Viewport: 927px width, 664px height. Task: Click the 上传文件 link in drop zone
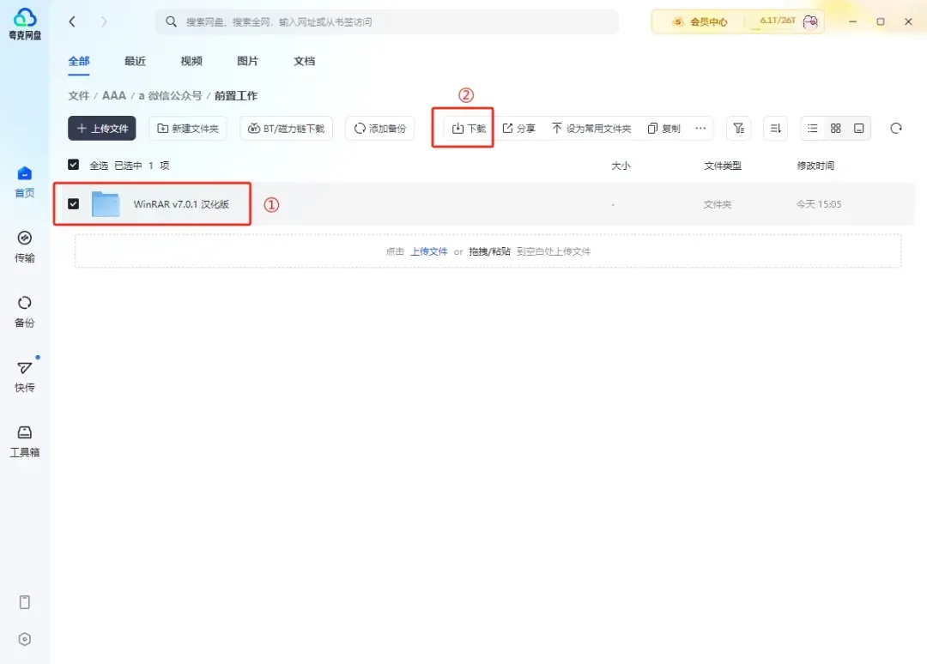point(429,251)
